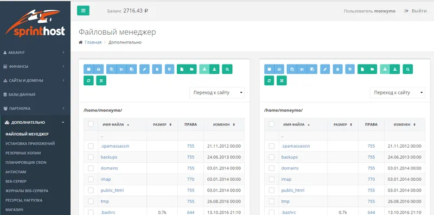This screenshot has height=215, width=434.
Task: Open search magnifier in right panel
Action: point(408,69)
